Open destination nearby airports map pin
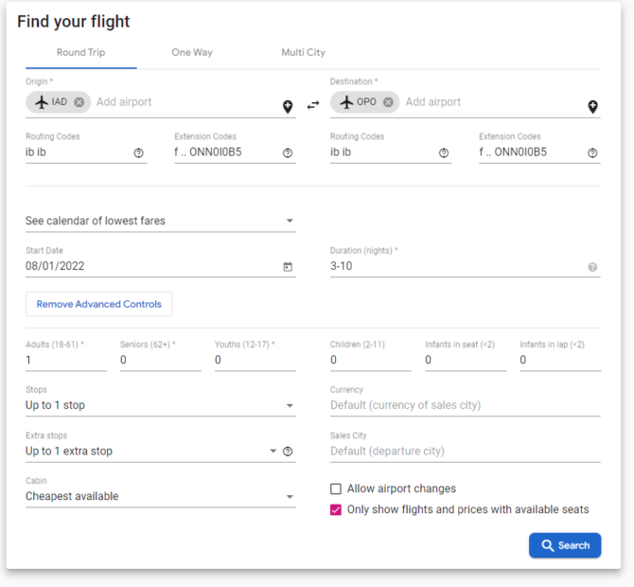The height and width of the screenshot is (587, 634). (592, 107)
